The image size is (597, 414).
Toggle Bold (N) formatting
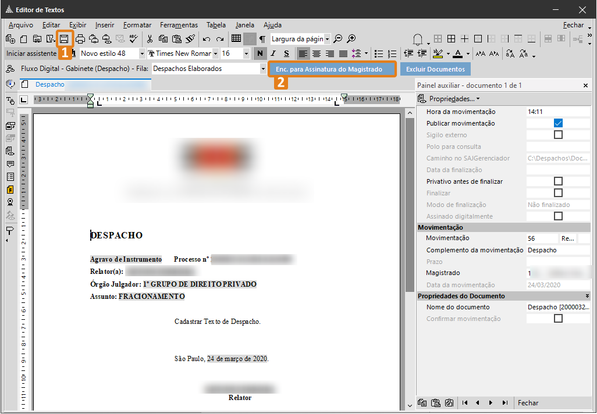(260, 53)
